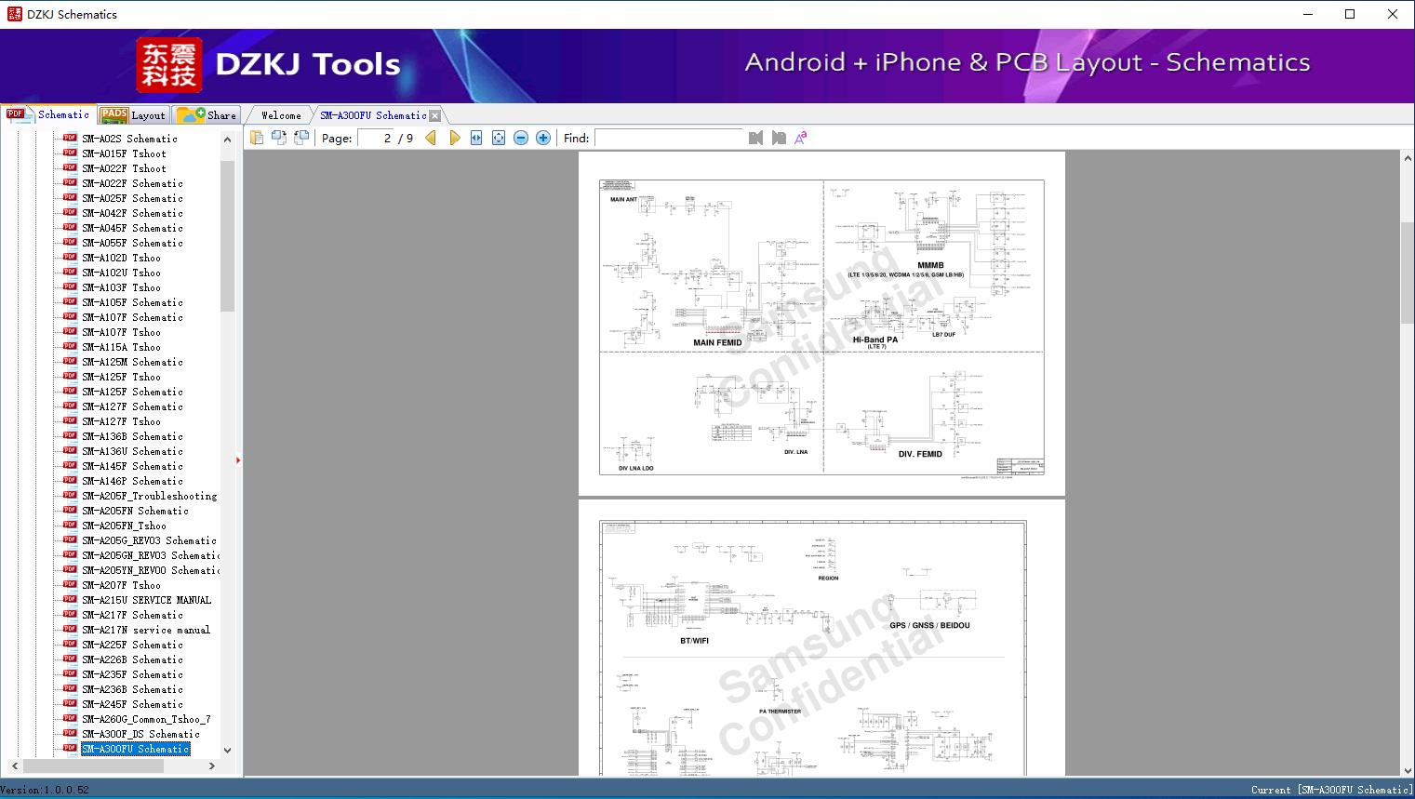Click the tree horizontal scrollbar thumb
1415x799 pixels.
(93, 766)
